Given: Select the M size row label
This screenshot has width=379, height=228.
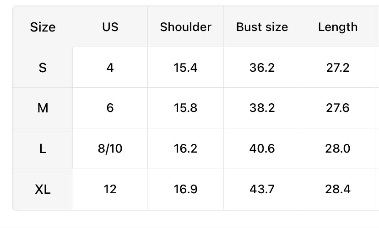Looking at the screenshot, I should (43, 108).
